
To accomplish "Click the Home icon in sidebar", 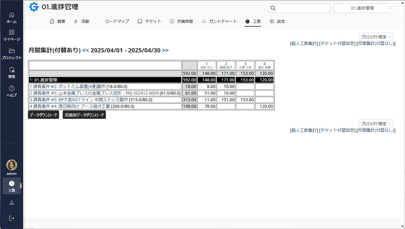I will 11,15.
